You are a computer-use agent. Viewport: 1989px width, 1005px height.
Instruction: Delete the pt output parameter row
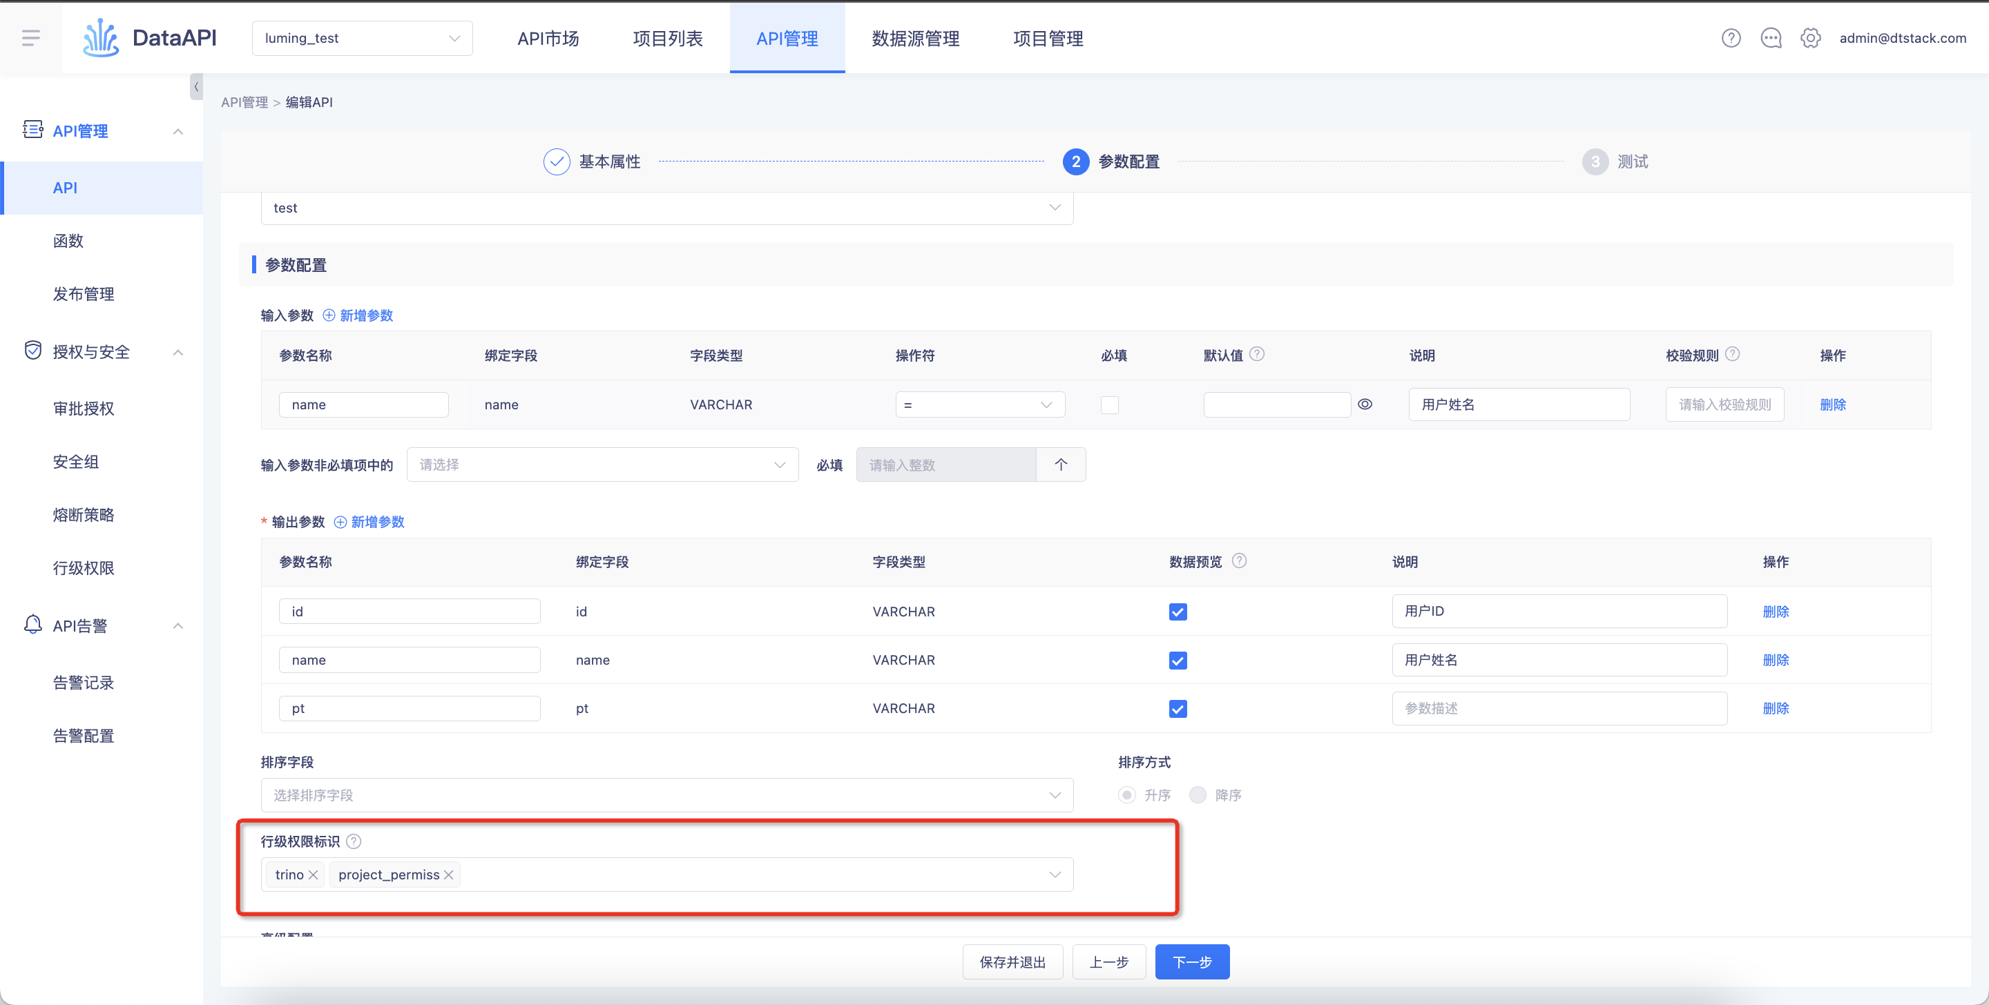[x=1775, y=708]
